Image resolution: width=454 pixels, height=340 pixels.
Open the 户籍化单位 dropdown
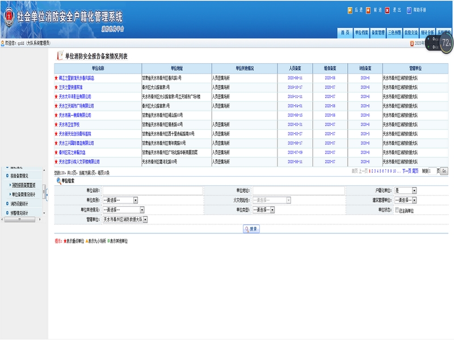tap(414, 190)
